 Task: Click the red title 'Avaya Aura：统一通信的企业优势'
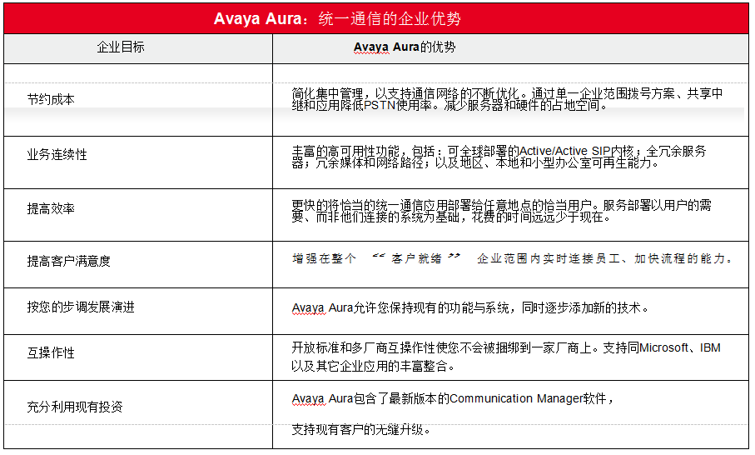tap(337, 19)
